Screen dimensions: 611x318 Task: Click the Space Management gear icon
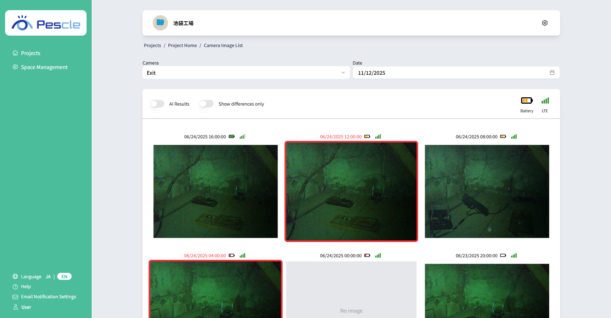click(x=15, y=67)
